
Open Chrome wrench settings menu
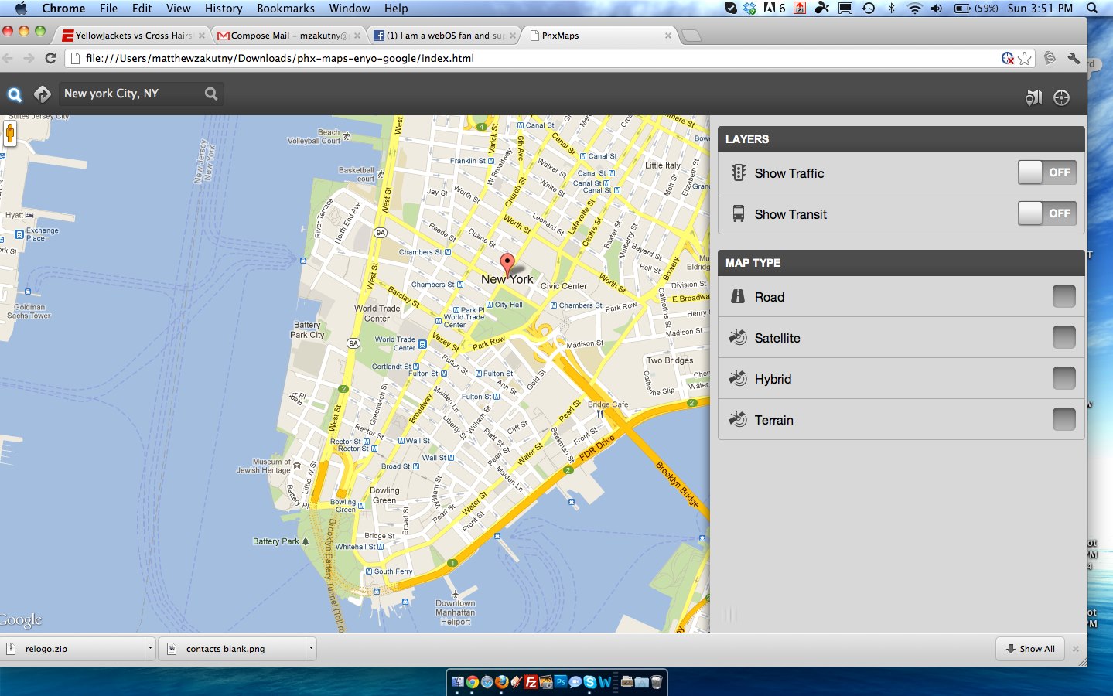coord(1074,58)
